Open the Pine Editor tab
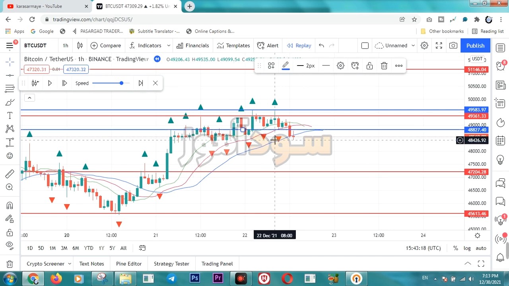Image resolution: width=509 pixels, height=286 pixels. click(x=129, y=264)
